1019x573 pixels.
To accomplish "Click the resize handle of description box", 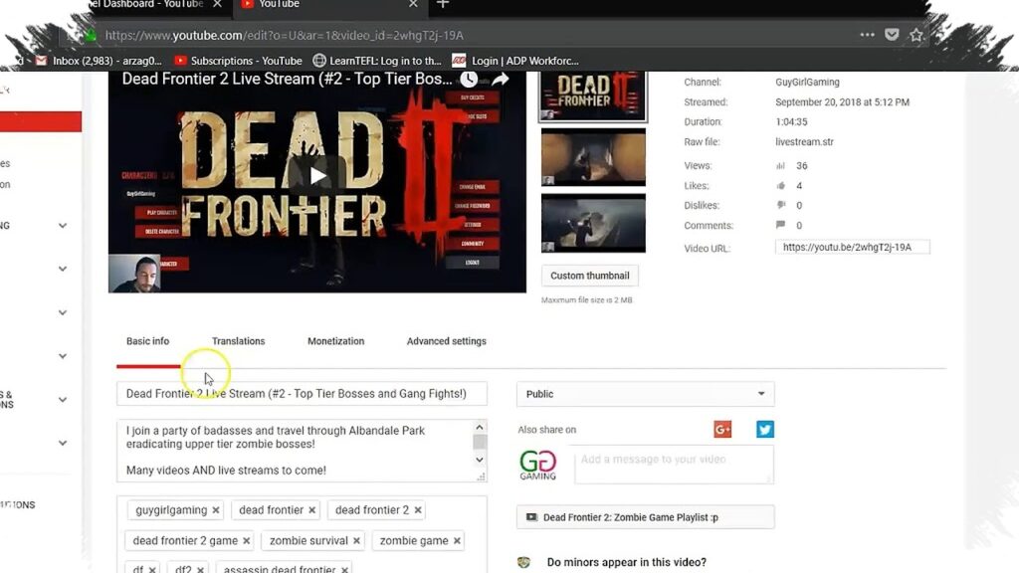I will [x=481, y=477].
